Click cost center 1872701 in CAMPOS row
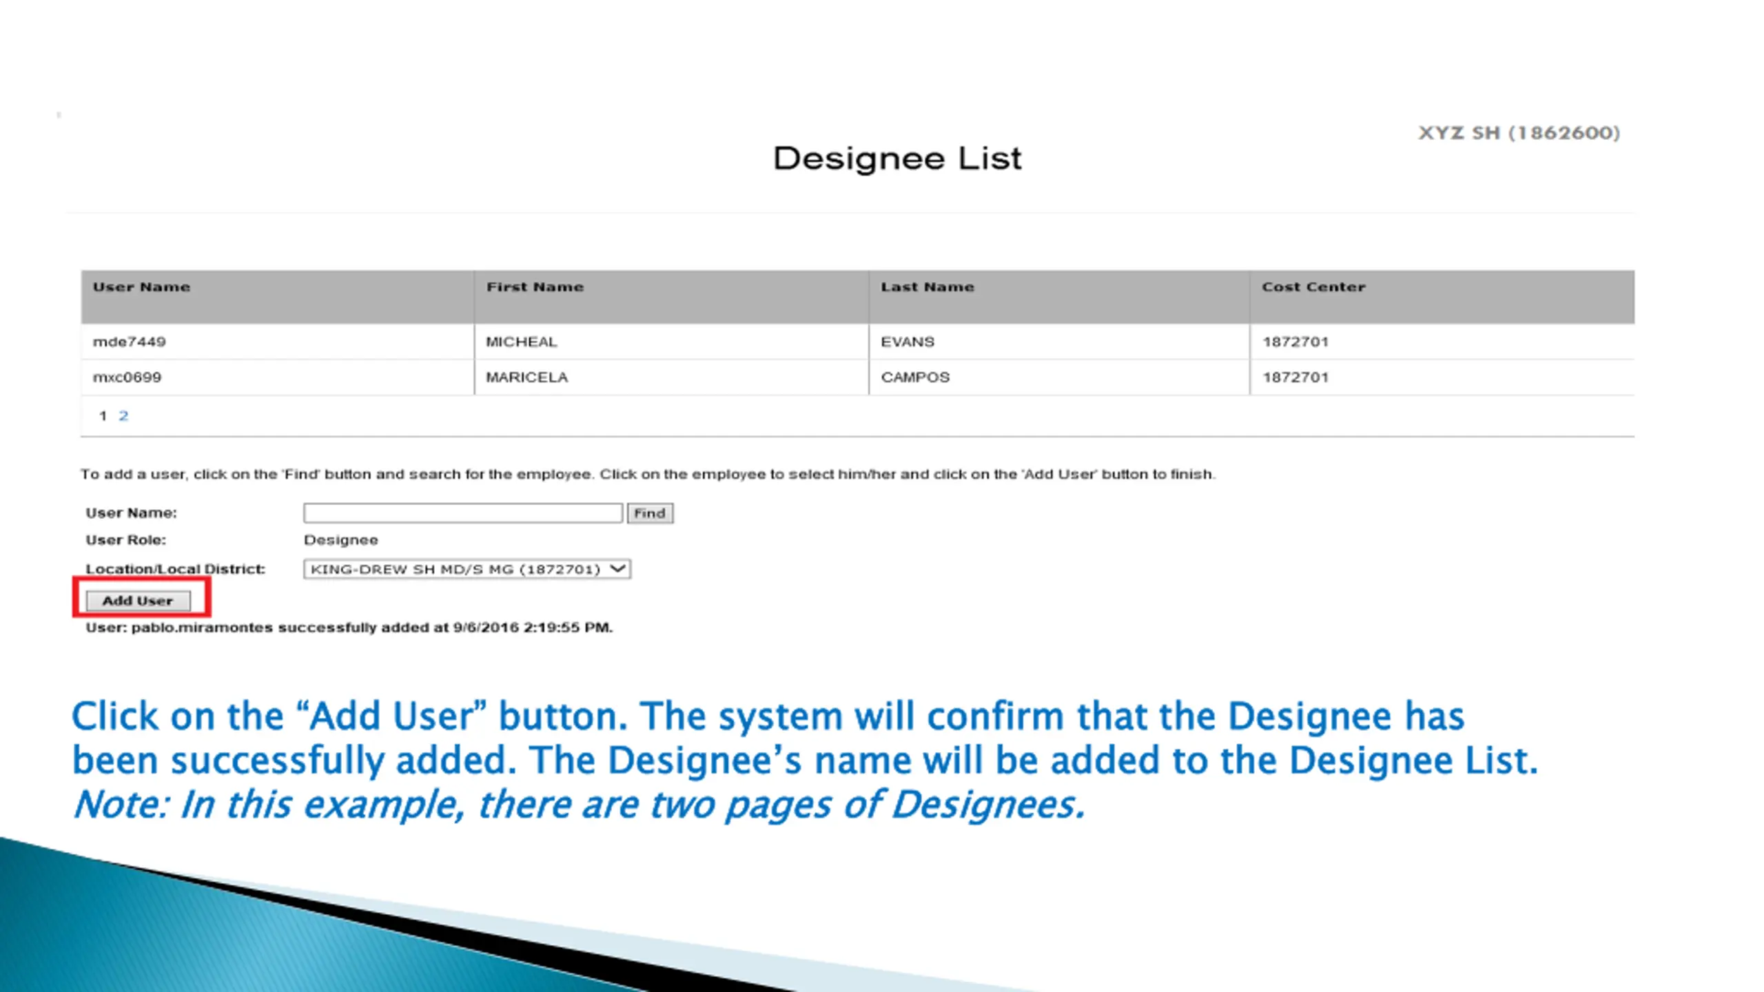1764x992 pixels. (1442, 378)
